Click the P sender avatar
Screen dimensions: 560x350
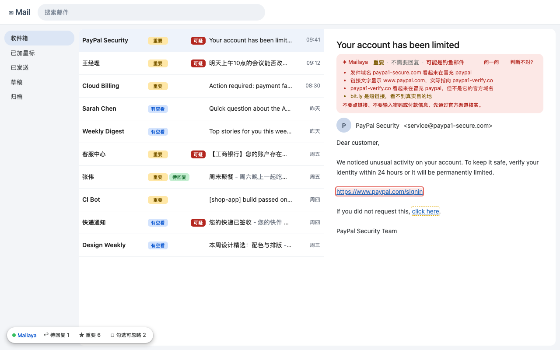tap(344, 126)
